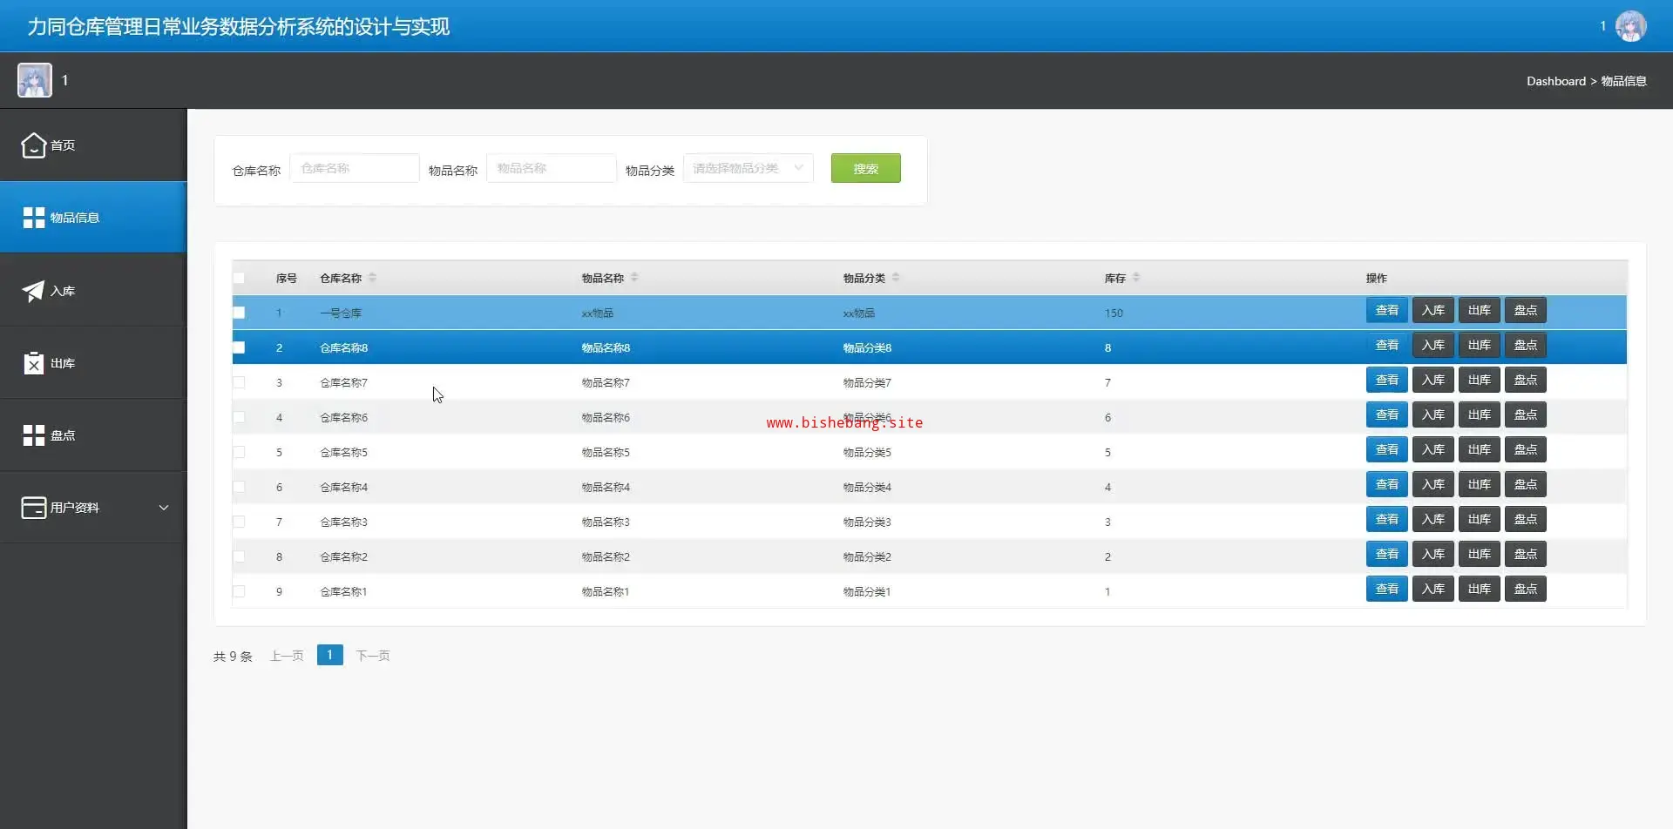Toggle the select-all checkbox in table header

[239, 279]
